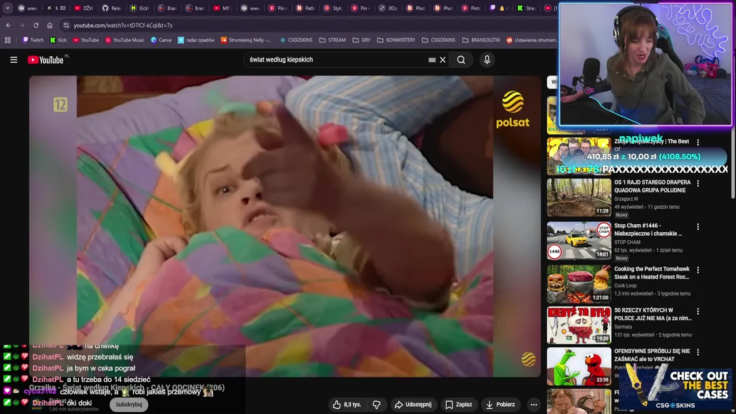Open the 'OS 1 RAJD STAREGO DRAPERA' video thumbnail
The image size is (736, 414).
coord(579,197)
